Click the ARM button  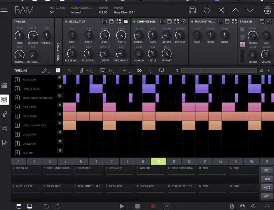[x=267, y=196]
